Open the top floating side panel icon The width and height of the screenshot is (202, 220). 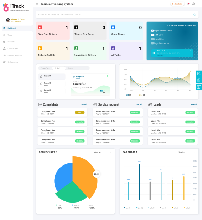point(199,73)
